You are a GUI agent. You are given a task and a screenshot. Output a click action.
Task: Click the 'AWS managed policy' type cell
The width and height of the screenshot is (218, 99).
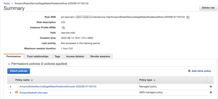(151, 92)
